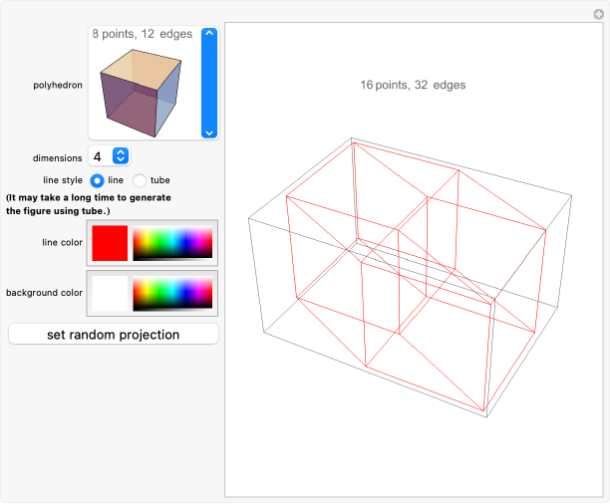Click the tube warning note text
610x504 pixels.
click(x=89, y=204)
